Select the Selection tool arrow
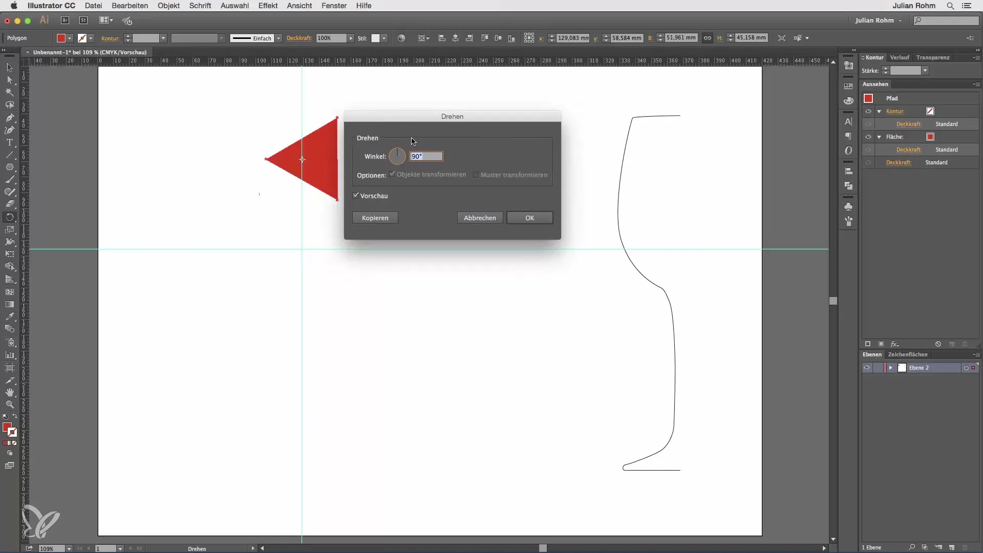Screen dimensions: 983x553 (x=9, y=68)
